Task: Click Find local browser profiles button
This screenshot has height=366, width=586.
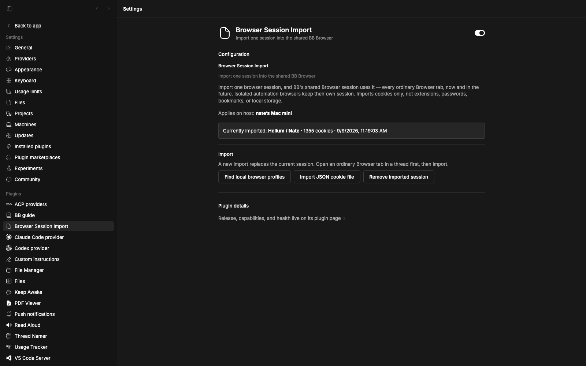Action: pyautogui.click(x=255, y=177)
